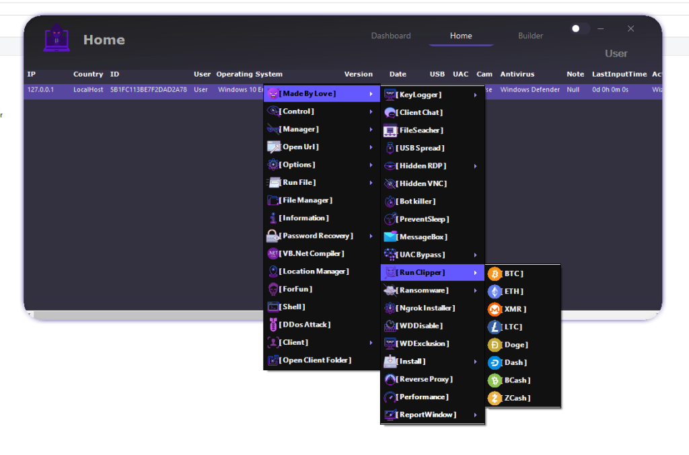The height and width of the screenshot is (455, 689).
Task: Select the Monero XMR coin icon
Action: [x=493, y=309]
